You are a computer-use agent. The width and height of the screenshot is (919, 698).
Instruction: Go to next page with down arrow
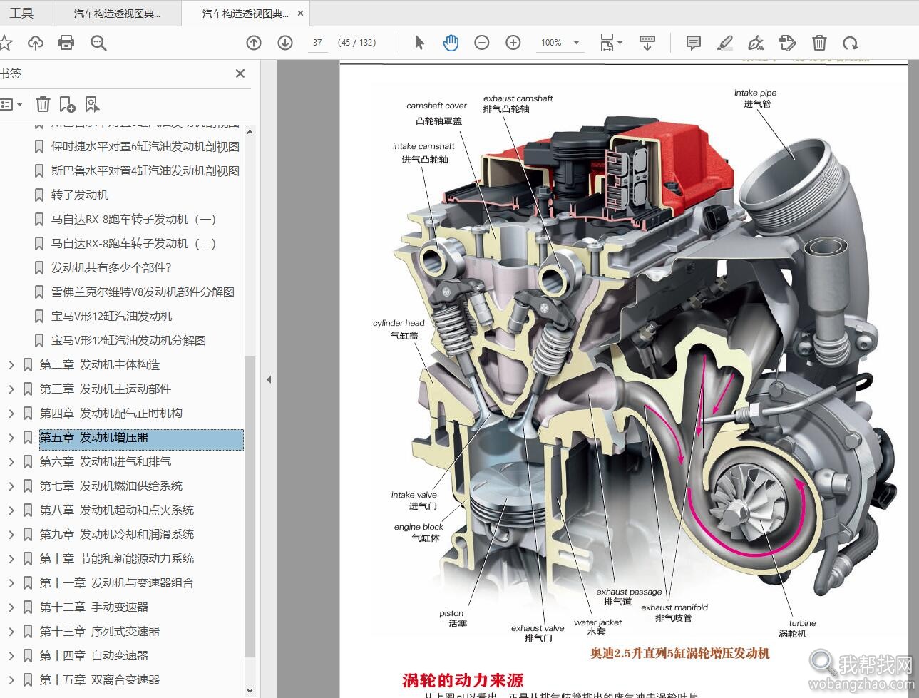[285, 43]
